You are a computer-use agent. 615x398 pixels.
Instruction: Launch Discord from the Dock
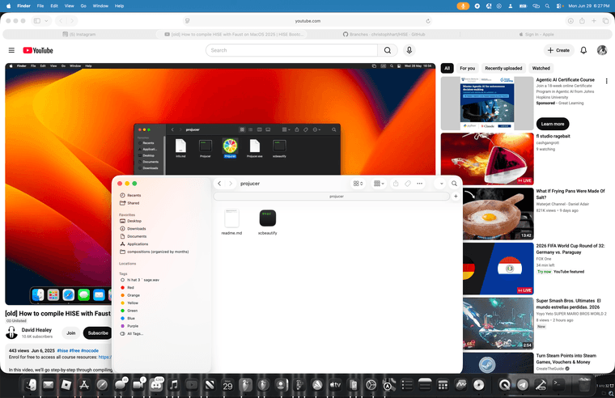tap(156, 385)
